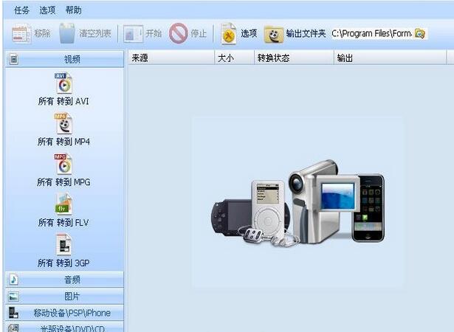The image size is (454, 332).
Task: Click the 输出文件夹 label button
Action: click(x=306, y=34)
